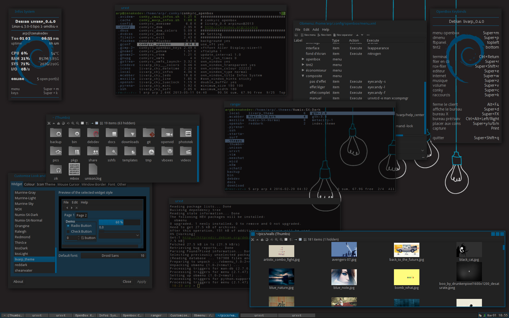Click New menu in Obmenu toolbar
Image resolution: width=509 pixels, height=318 pixels.
pos(308,35)
